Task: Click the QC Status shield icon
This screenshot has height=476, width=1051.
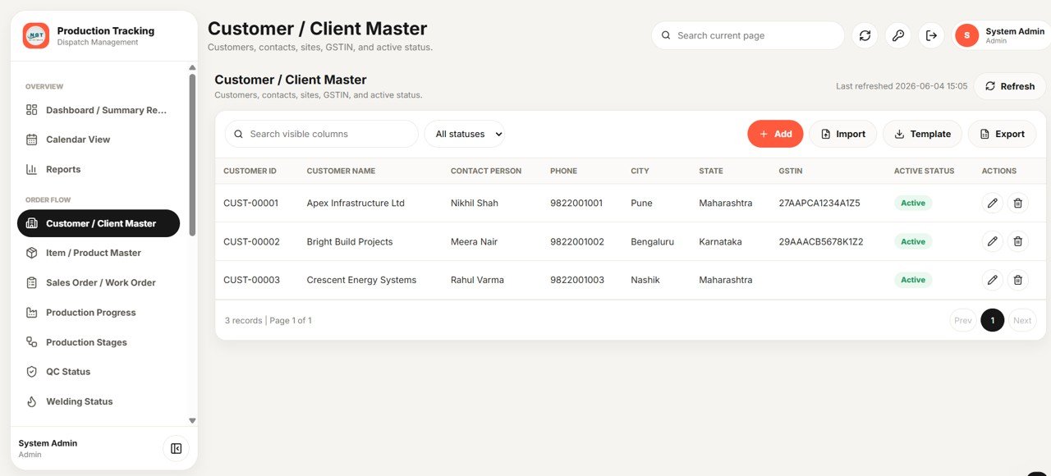Action: 32,372
